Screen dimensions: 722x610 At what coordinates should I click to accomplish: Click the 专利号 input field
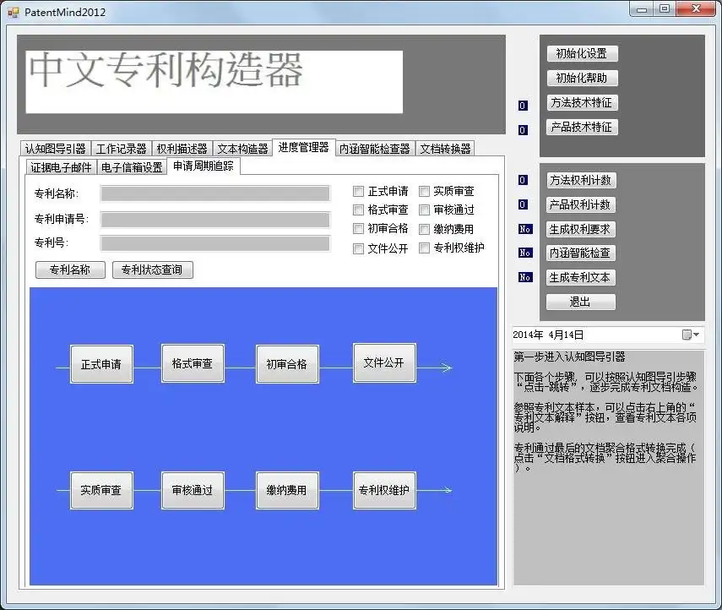[x=215, y=243]
